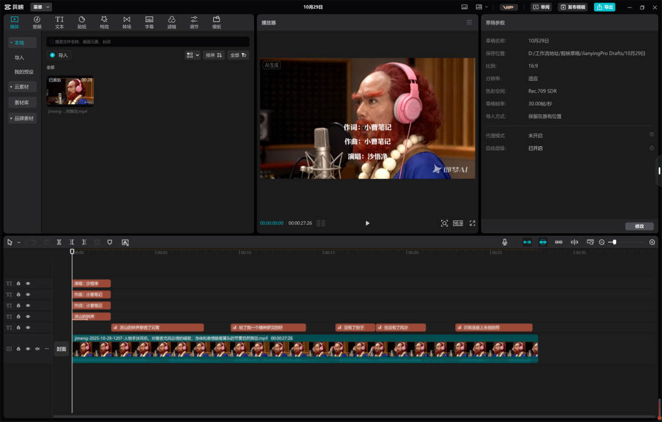Click the split clip tool in timeline toolbar
The height and width of the screenshot is (422, 662).
[59, 243]
